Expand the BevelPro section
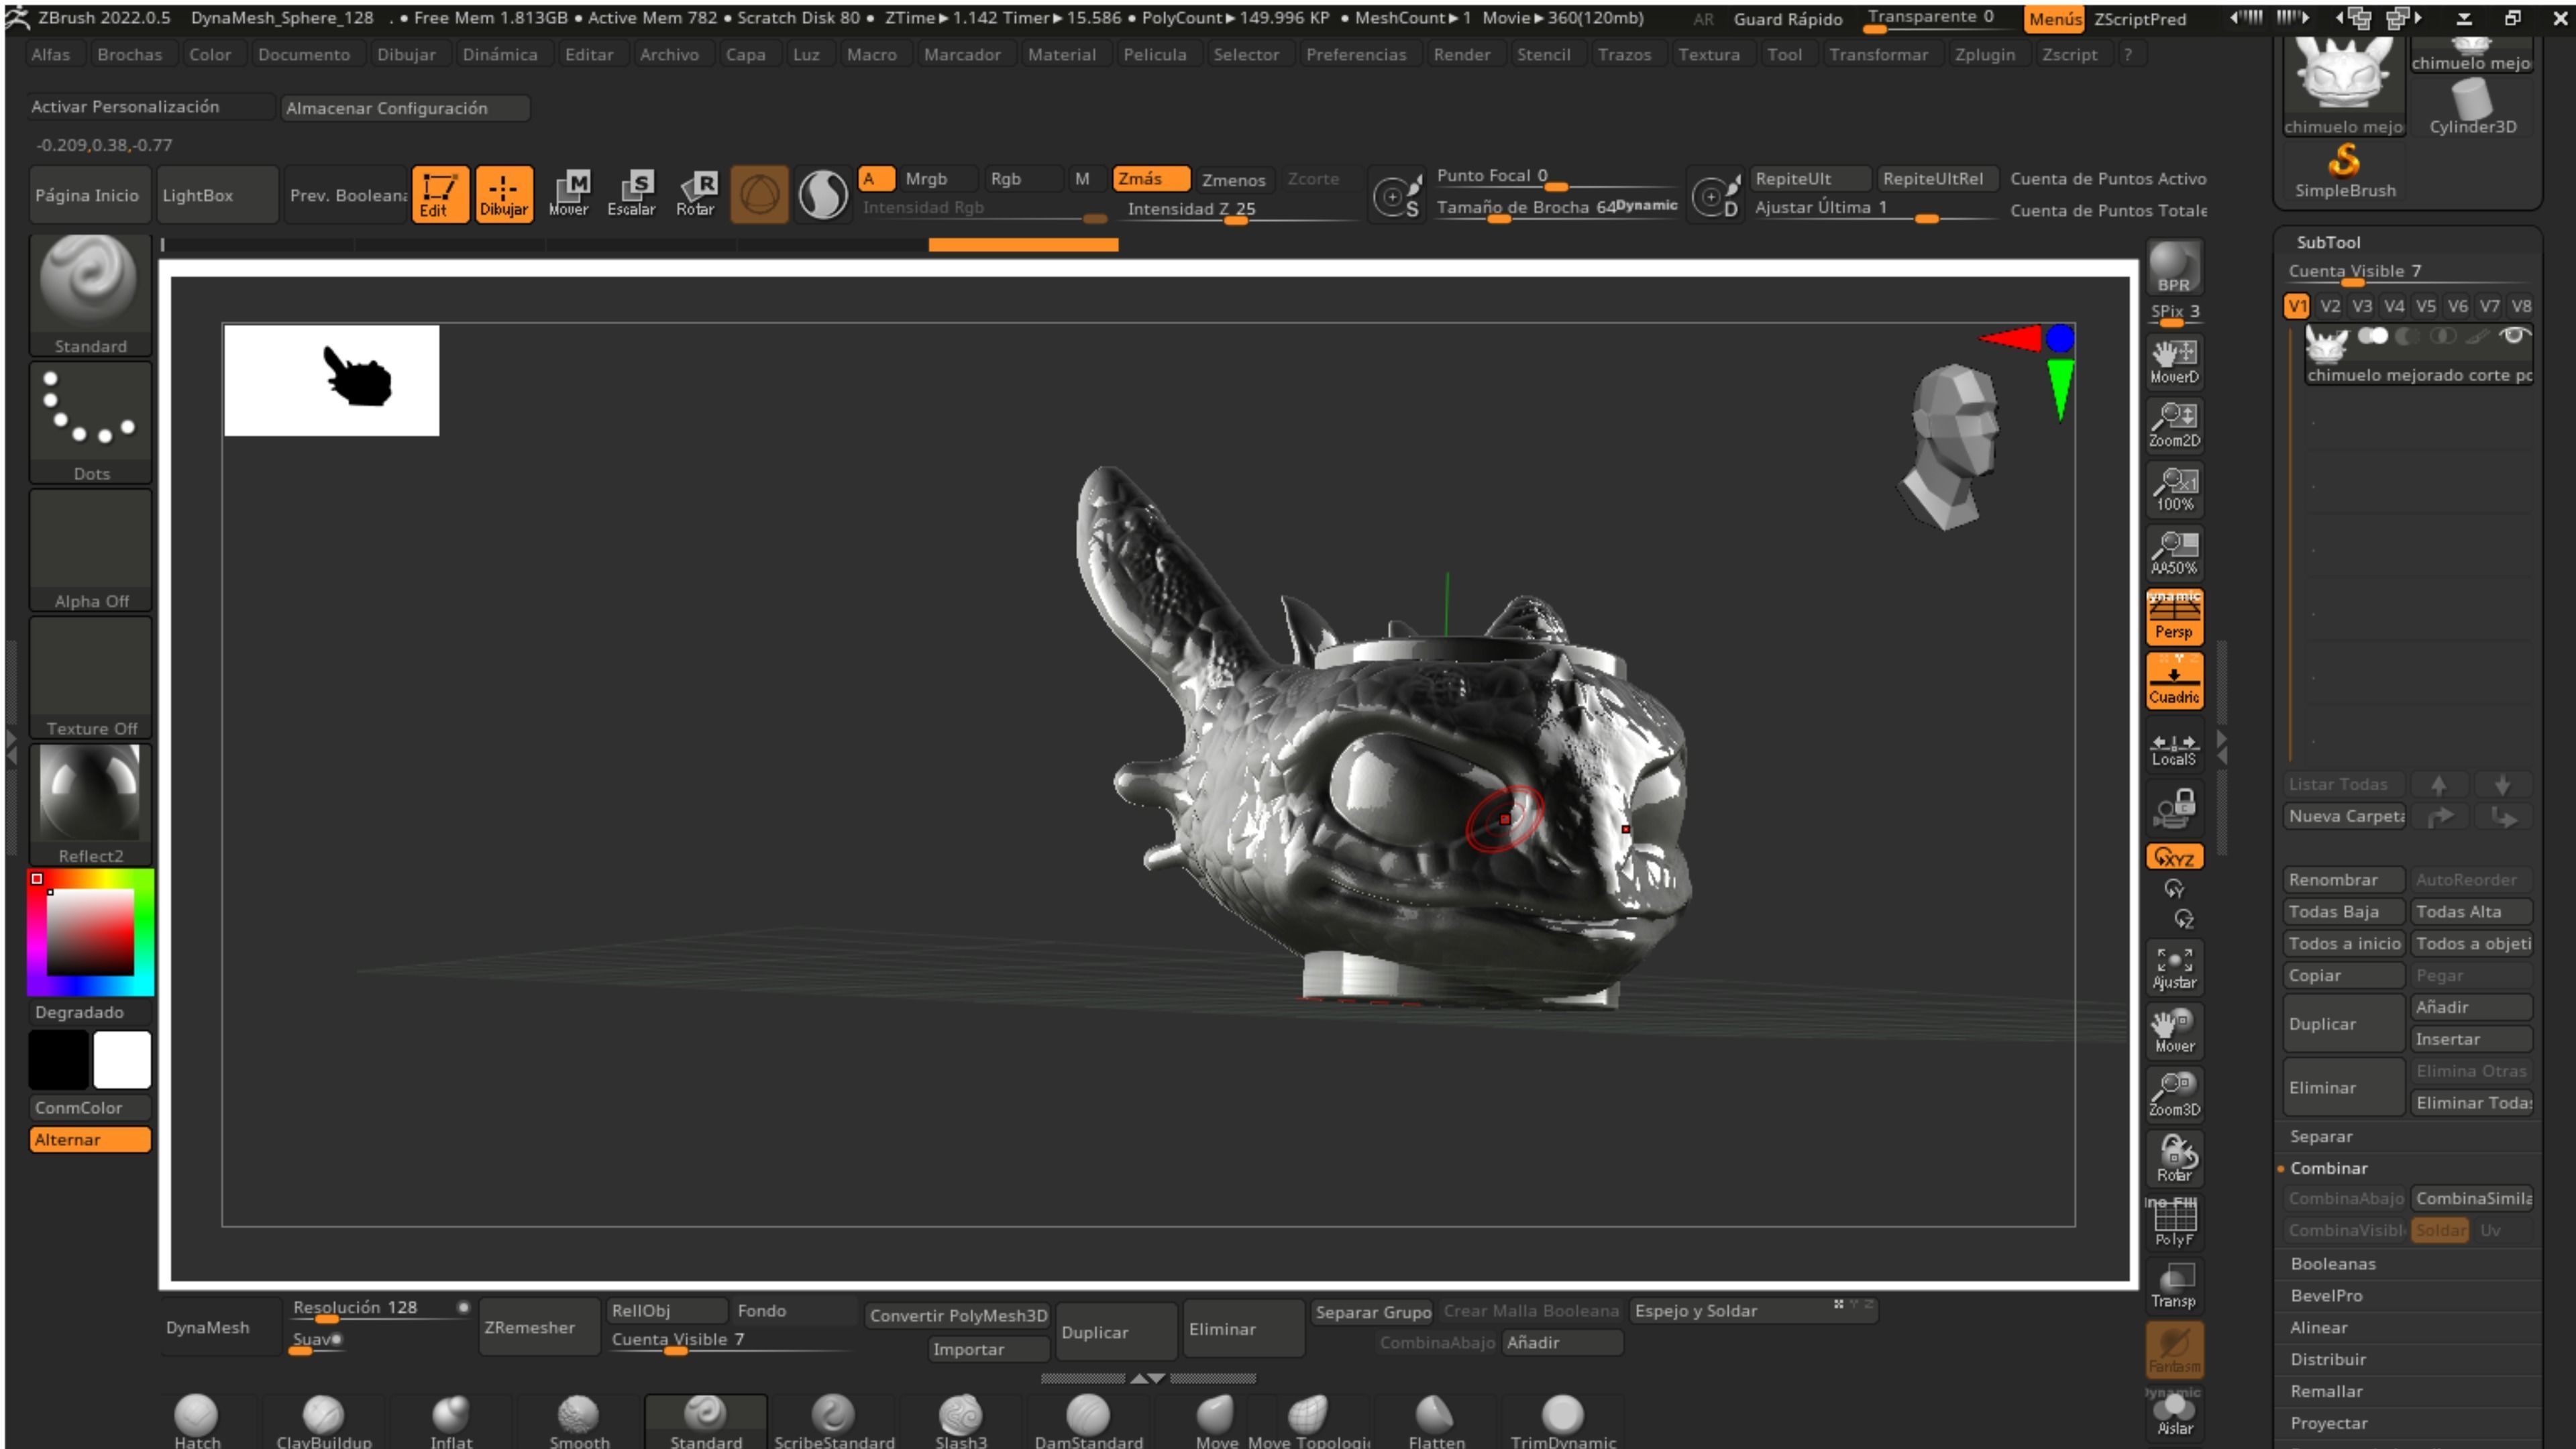The width and height of the screenshot is (2576, 1449). coord(2326,1296)
